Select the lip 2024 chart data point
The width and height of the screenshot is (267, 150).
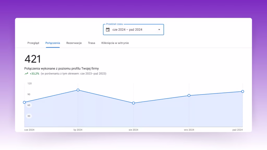(x=78, y=90)
